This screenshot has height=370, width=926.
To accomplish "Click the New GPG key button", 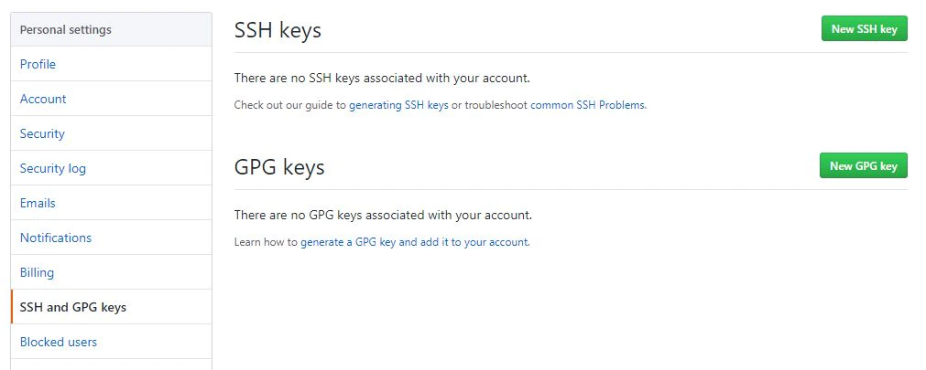I will pos(864,165).
